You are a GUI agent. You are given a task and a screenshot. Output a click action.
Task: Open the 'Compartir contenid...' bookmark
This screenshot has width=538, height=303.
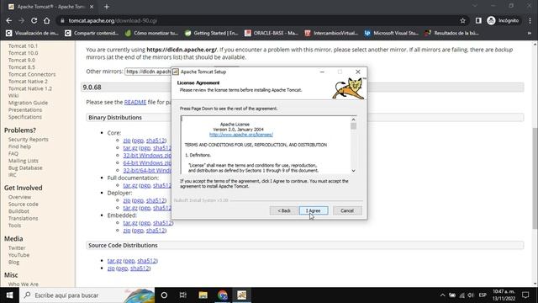(92, 33)
